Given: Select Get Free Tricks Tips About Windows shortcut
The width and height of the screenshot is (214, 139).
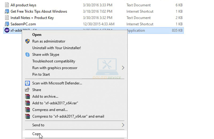Looking at the screenshot, I should [39, 11].
